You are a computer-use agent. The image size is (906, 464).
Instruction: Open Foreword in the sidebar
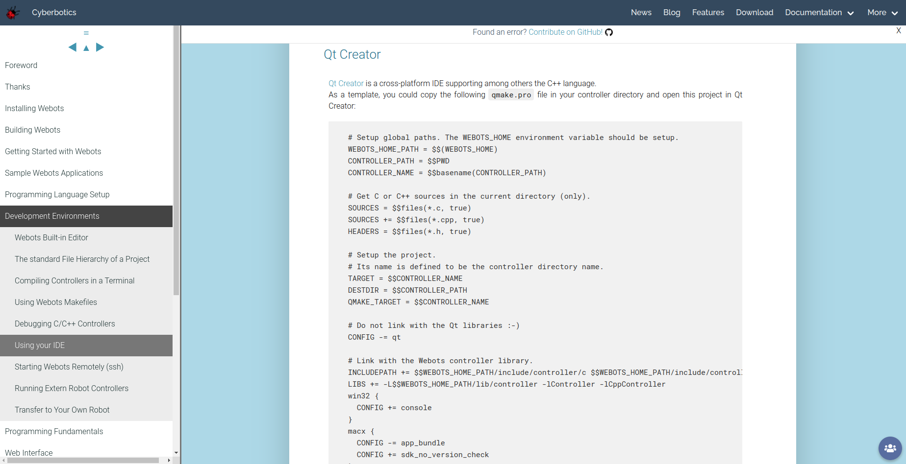click(86, 66)
